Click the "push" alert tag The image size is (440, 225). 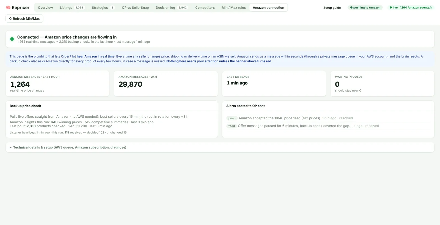[232, 118]
